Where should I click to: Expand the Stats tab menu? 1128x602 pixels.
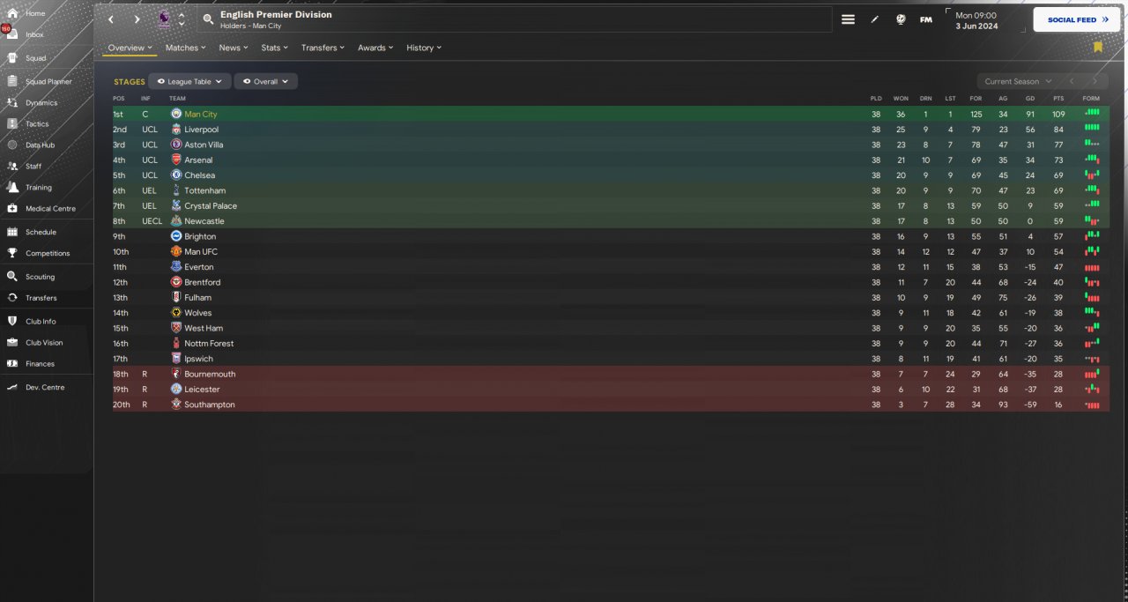point(275,48)
